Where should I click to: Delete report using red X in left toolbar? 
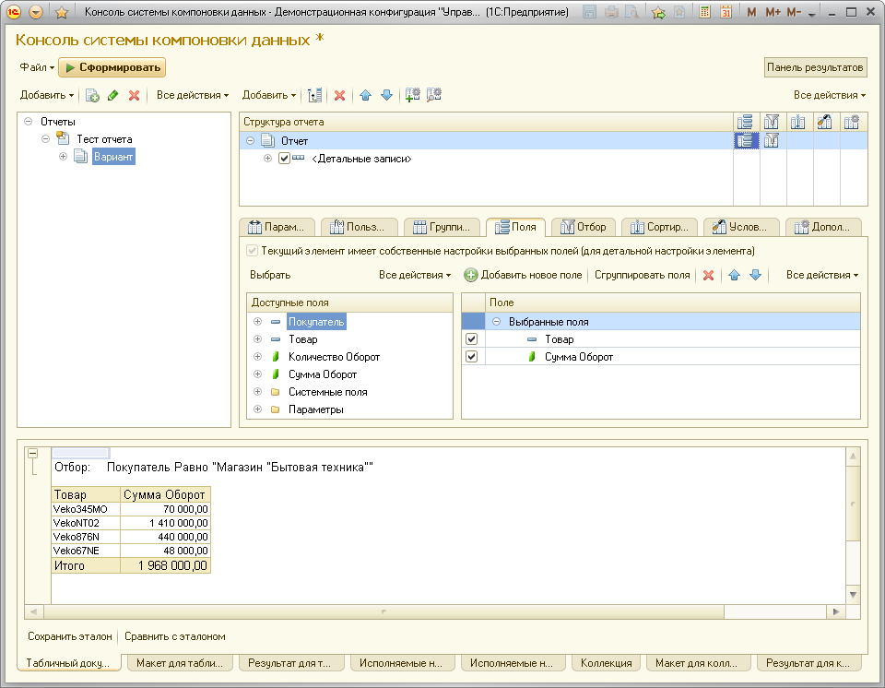134,95
